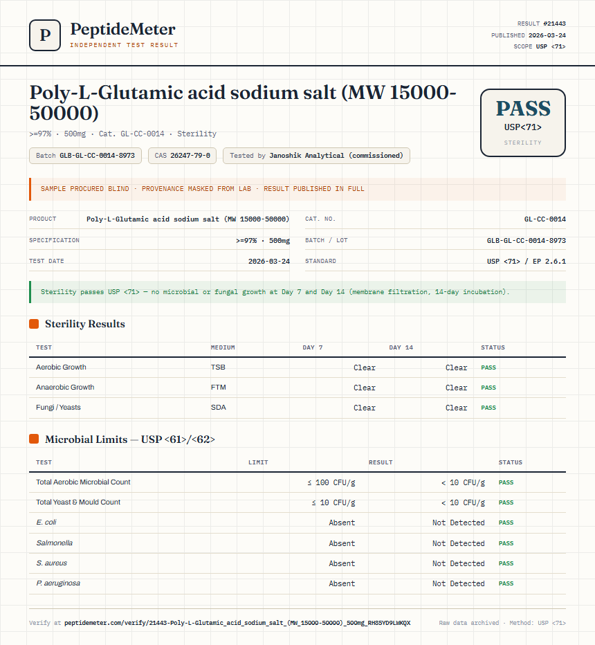Click the Sterility Results heading
595x645 pixels.
pyautogui.click(x=84, y=324)
